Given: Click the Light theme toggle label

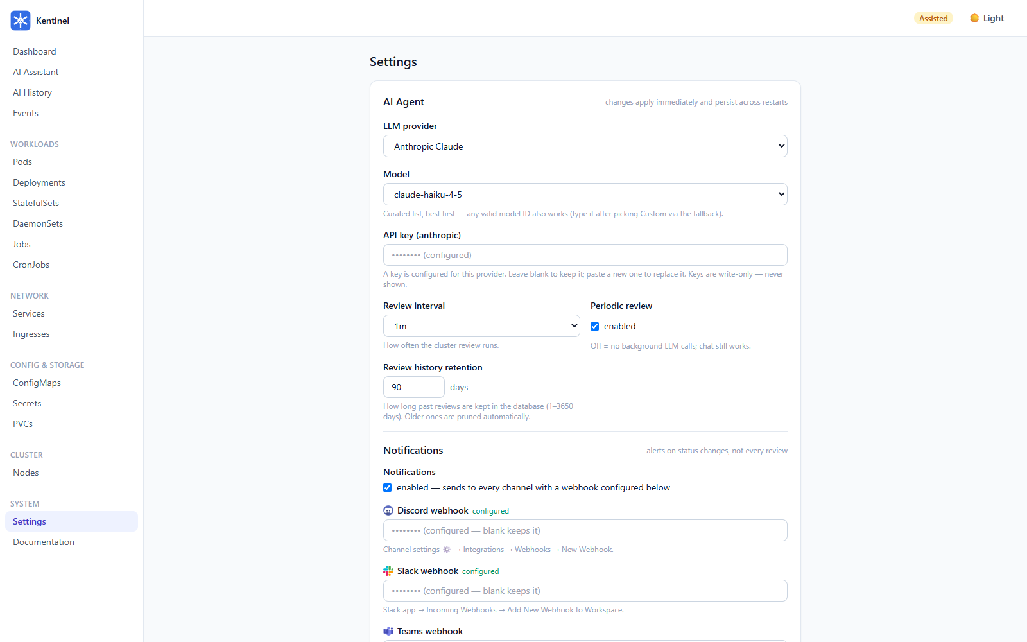Looking at the screenshot, I should click(994, 18).
